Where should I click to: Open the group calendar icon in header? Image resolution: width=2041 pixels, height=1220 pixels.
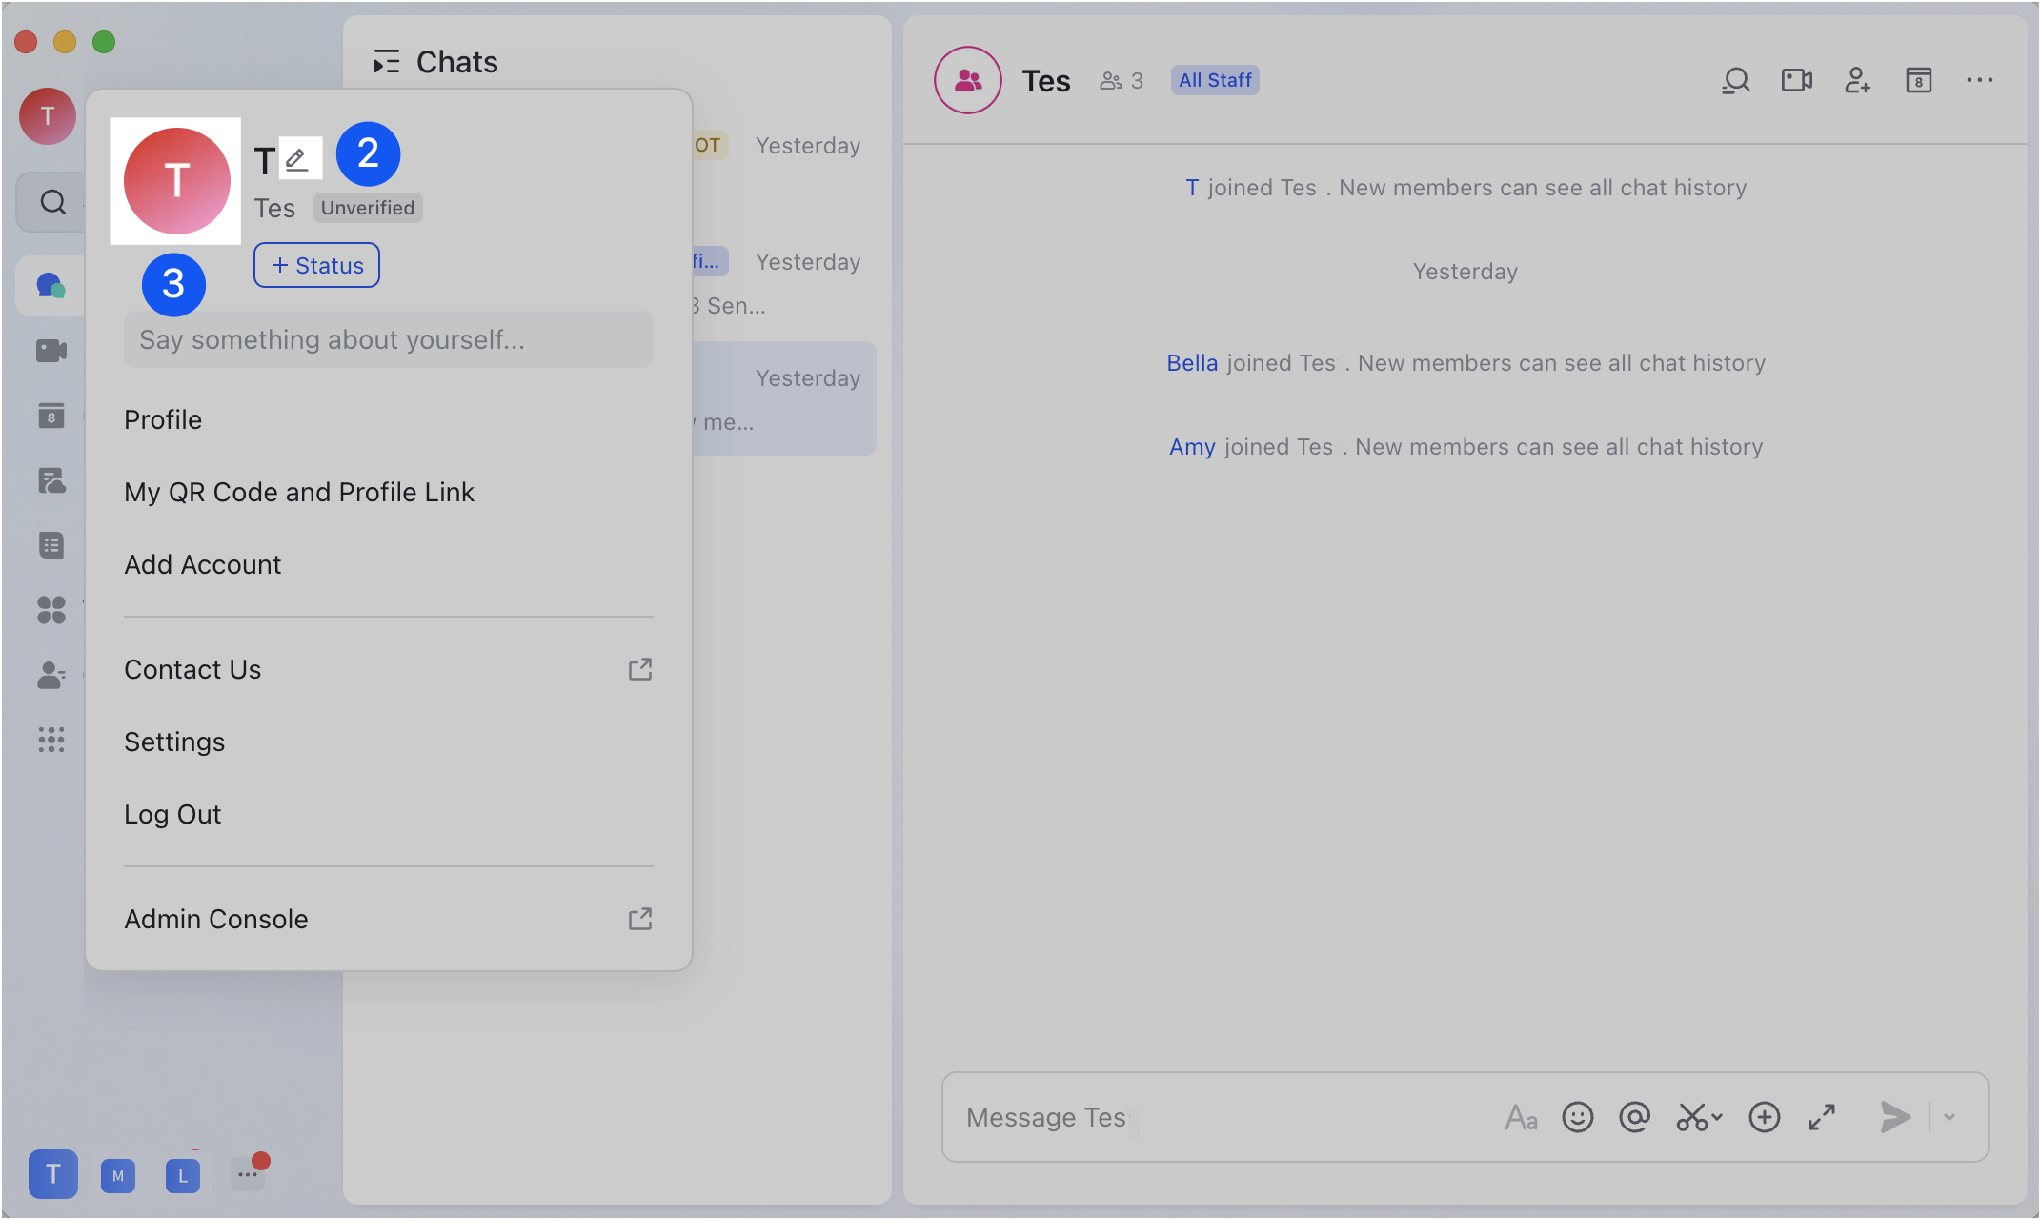[1918, 80]
